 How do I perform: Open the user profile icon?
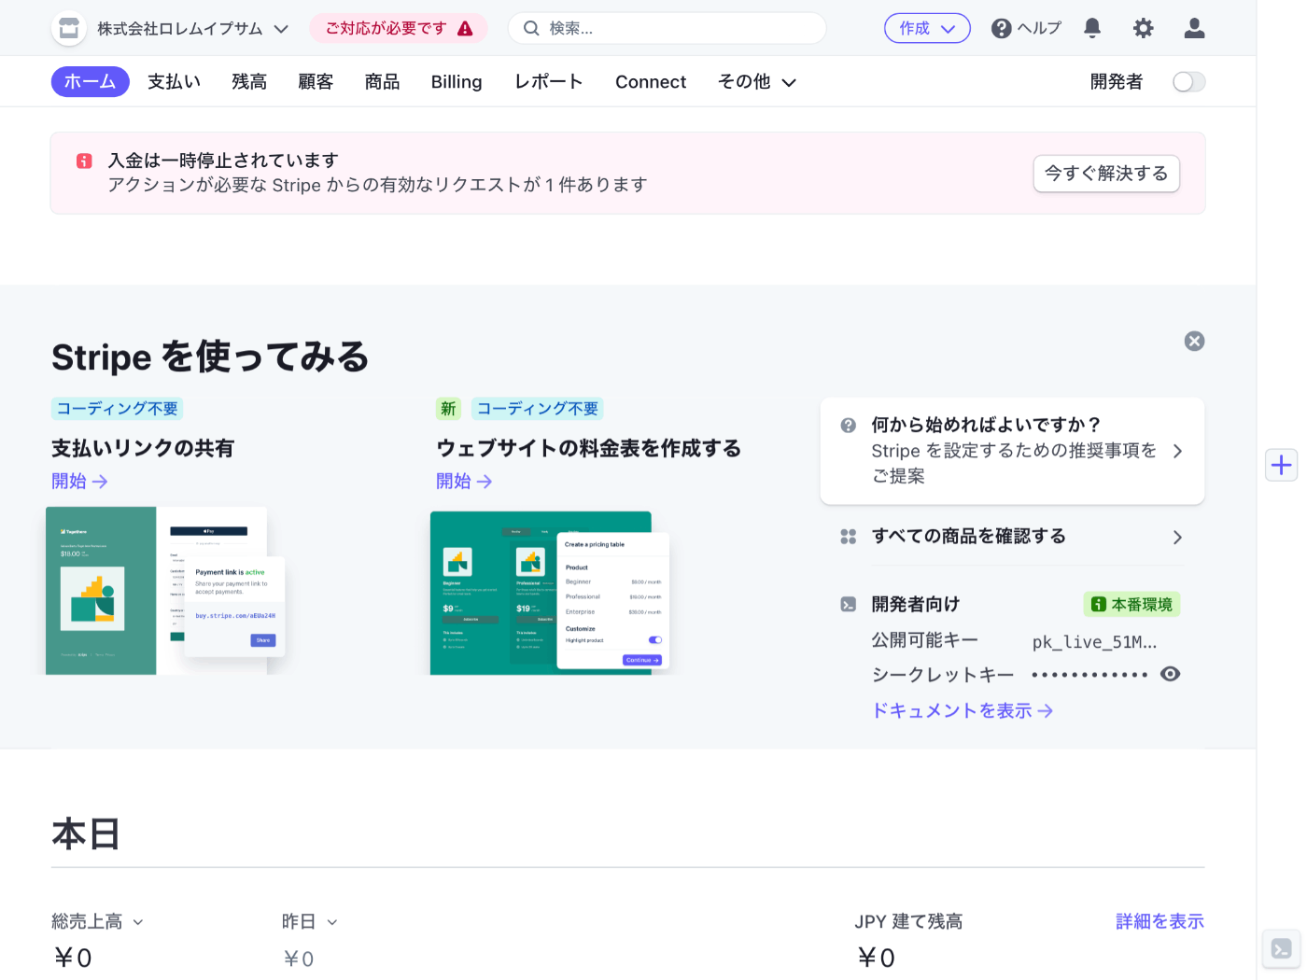[x=1194, y=28]
